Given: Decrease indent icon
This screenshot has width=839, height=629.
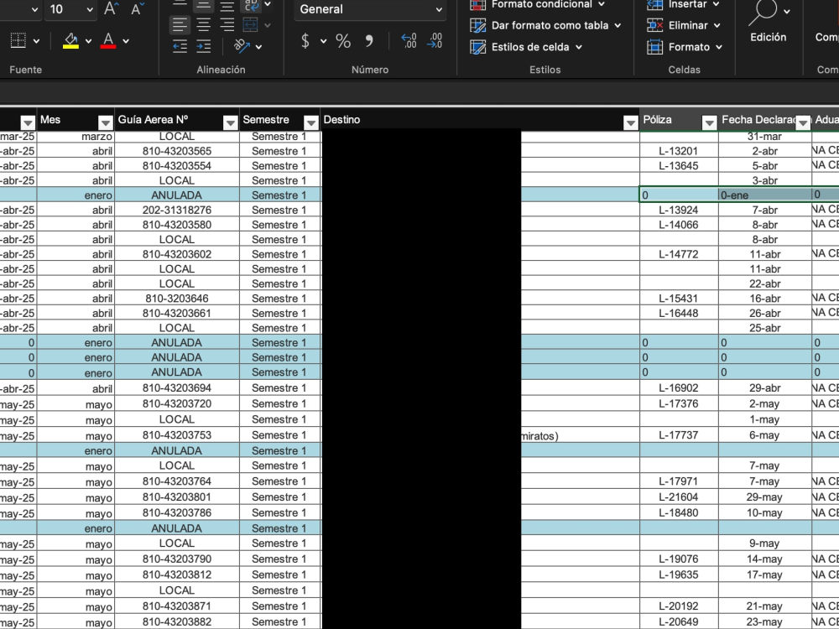Looking at the screenshot, I should tap(180, 47).
